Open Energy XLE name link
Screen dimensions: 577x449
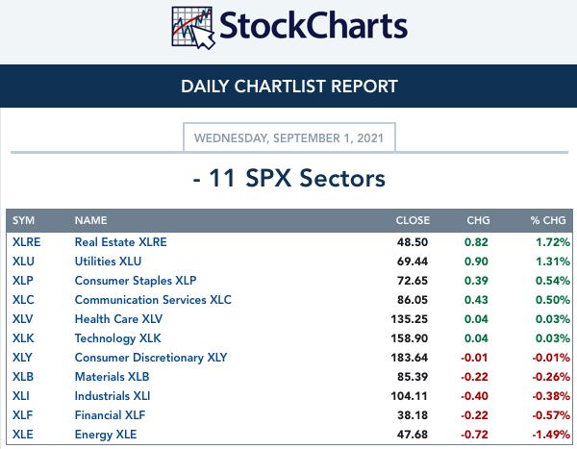click(x=106, y=435)
